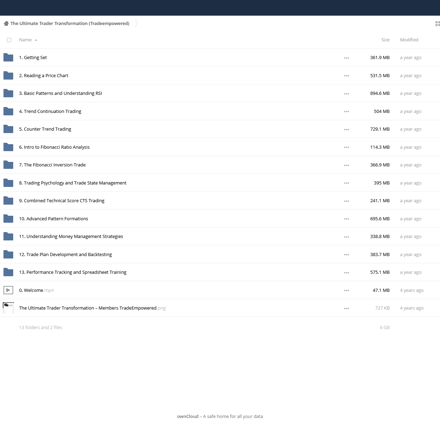The image size is (440, 427).
Task: Click the folder icon for 4. Trend Continuation Trading
Action: click(x=8, y=111)
